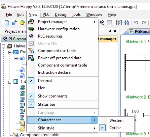150x137 pixels.
Task: Click the PLC resources menu icon
Action: point(31,36)
